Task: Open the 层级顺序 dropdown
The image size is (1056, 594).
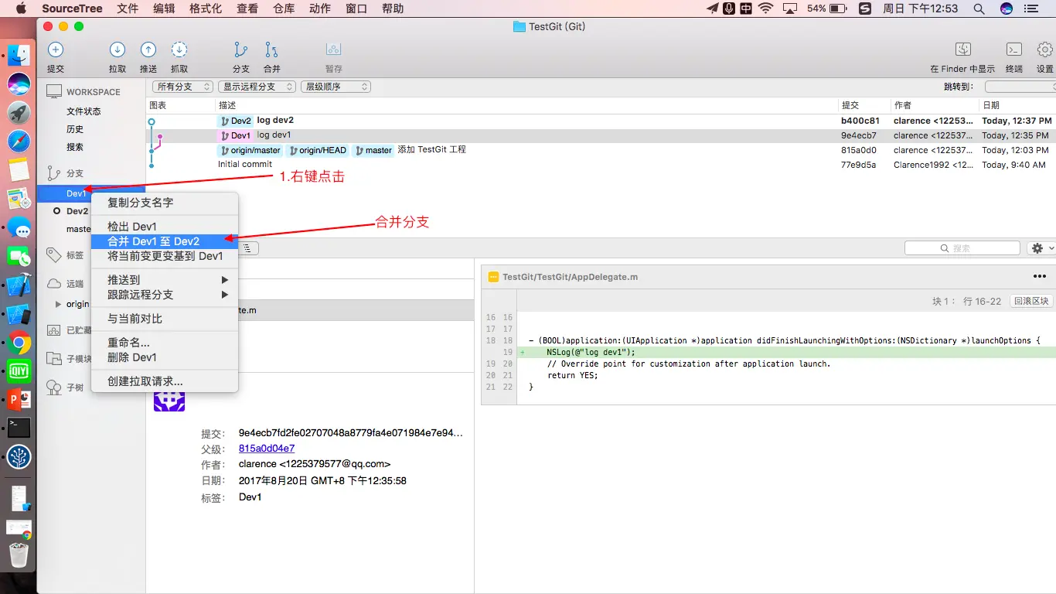Action: 336,87
